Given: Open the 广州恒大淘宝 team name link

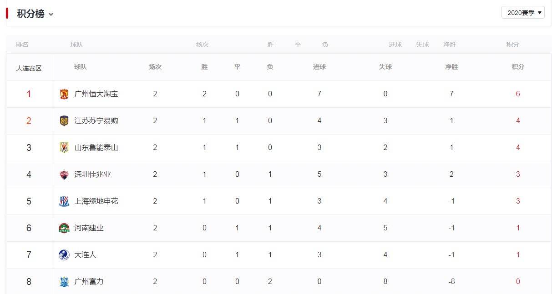Looking at the screenshot, I should 94,94.
